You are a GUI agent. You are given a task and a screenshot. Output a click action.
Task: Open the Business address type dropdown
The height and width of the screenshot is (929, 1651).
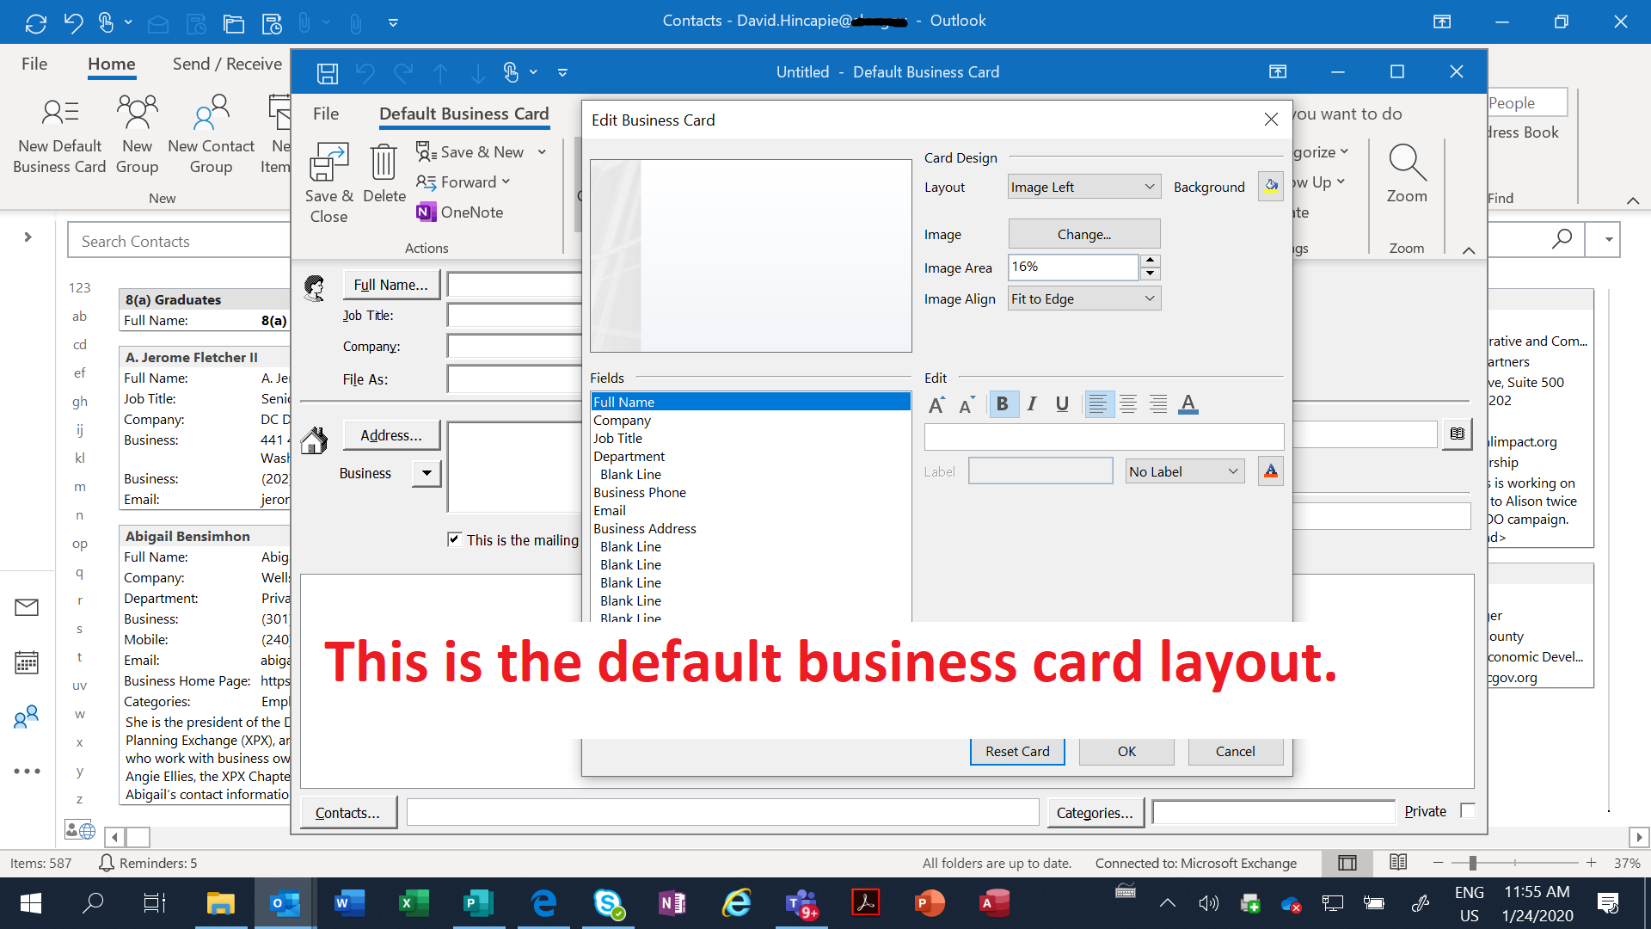427,473
